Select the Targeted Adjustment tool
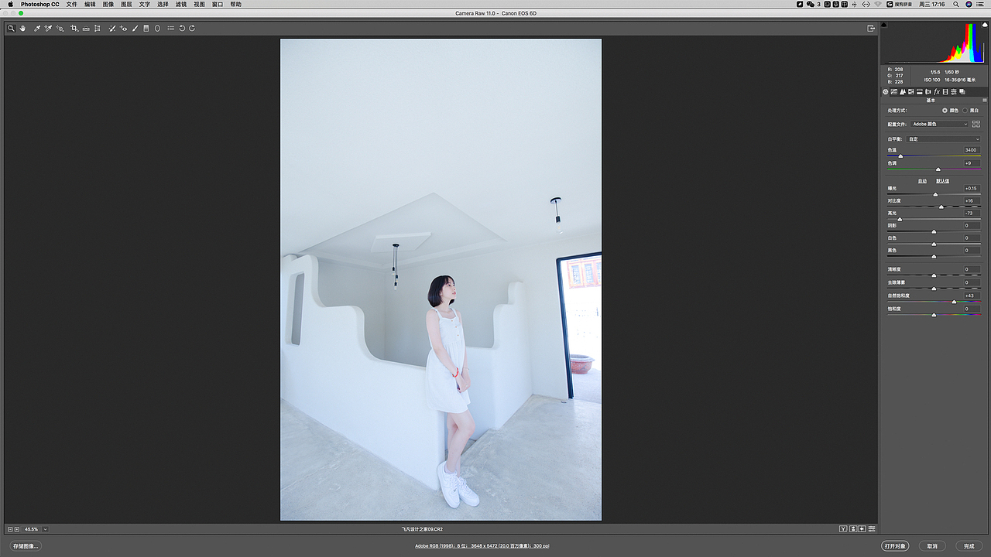This screenshot has width=991, height=557. (x=60, y=29)
